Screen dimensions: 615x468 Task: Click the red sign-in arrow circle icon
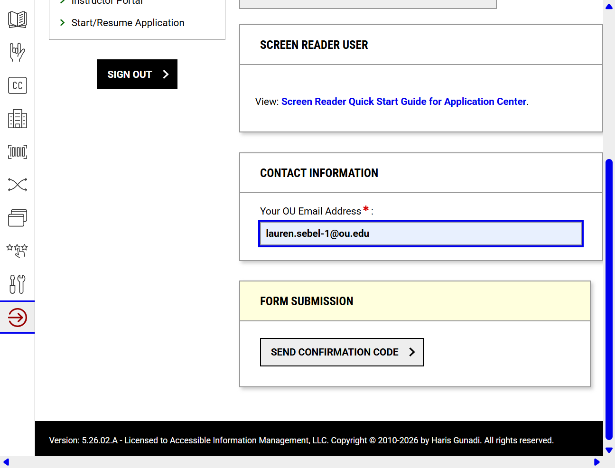(18, 318)
